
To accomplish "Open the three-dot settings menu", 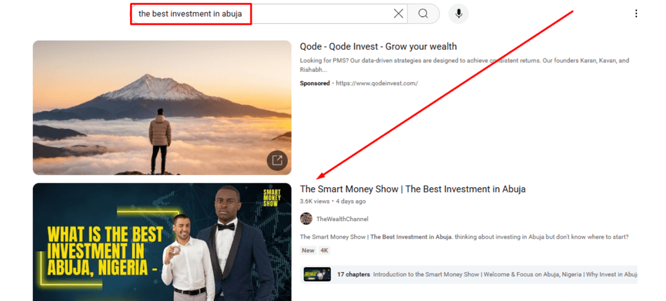I will click(636, 14).
